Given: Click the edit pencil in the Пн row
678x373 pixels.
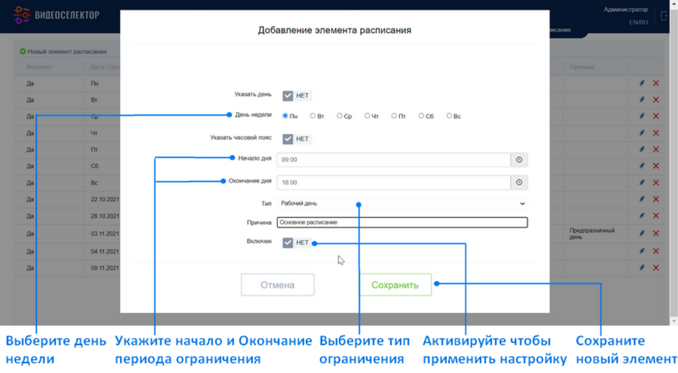Looking at the screenshot, I should click(642, 83).
